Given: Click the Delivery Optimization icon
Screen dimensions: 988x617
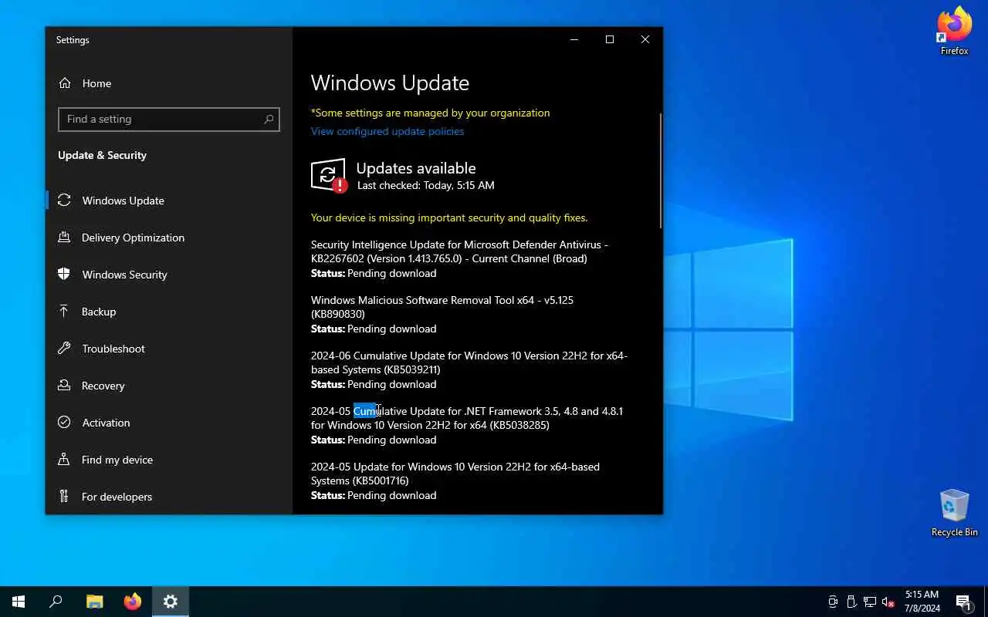Looking at the screenshot, I should point(65,238).
